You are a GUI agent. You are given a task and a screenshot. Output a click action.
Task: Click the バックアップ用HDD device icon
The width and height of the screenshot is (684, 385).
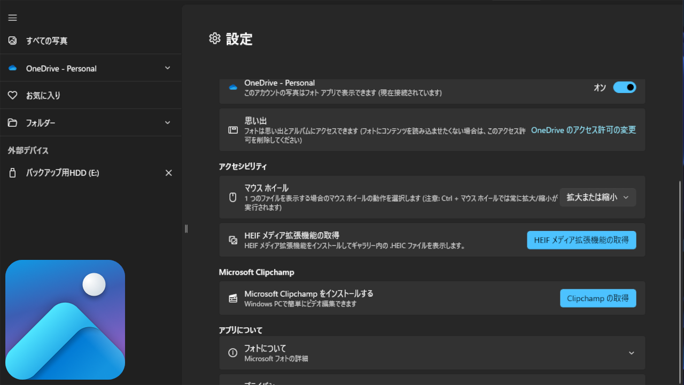point(13,173)
